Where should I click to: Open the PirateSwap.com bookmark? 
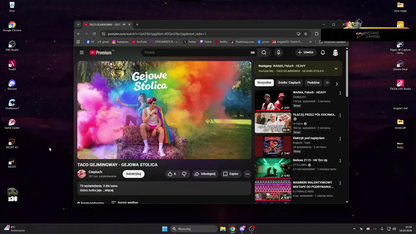coord(243,42)
